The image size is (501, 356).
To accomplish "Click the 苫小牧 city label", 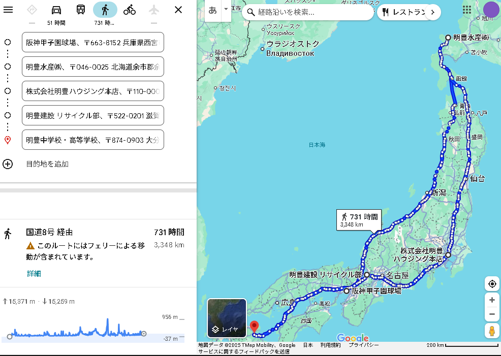I will (x=479, y=52).
